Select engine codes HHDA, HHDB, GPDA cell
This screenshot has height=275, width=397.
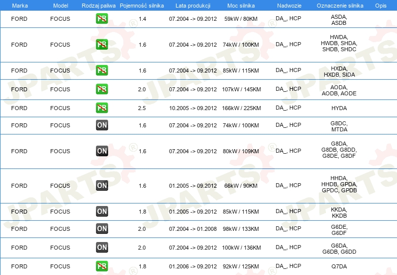point(339,184)
